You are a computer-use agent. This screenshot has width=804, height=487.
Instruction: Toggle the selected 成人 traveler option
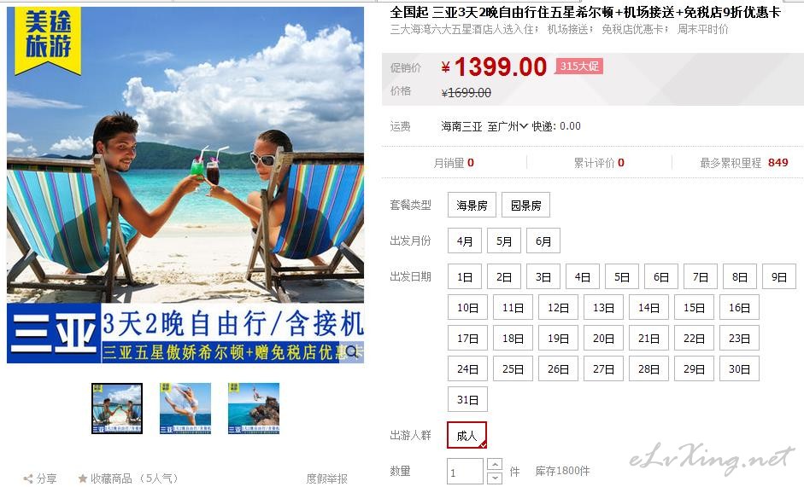point(467,435)
